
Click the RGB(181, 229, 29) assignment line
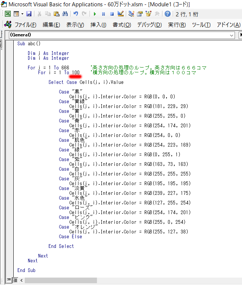coord(129,107)
